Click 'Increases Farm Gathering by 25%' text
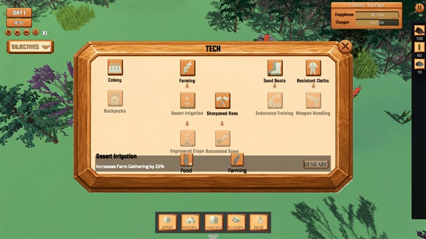This screenshot has width=426, height=239. point(130,167)
